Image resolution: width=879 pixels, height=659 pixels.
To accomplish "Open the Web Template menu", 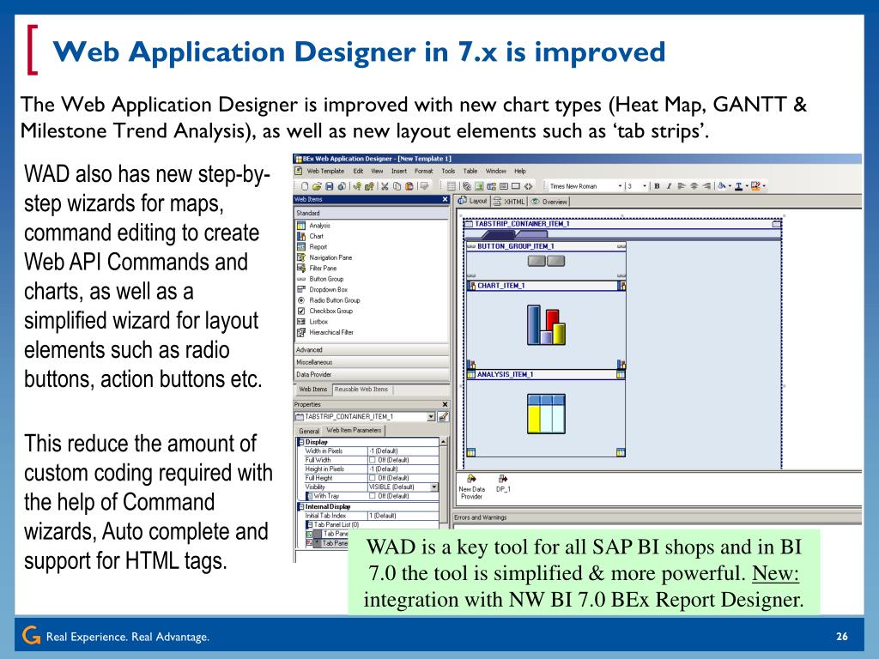I will coord(325,171).
